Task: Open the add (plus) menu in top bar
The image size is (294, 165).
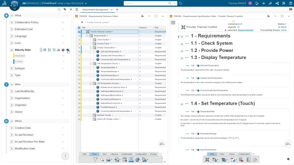Action: pyautogui.click(x=263, y=3)
